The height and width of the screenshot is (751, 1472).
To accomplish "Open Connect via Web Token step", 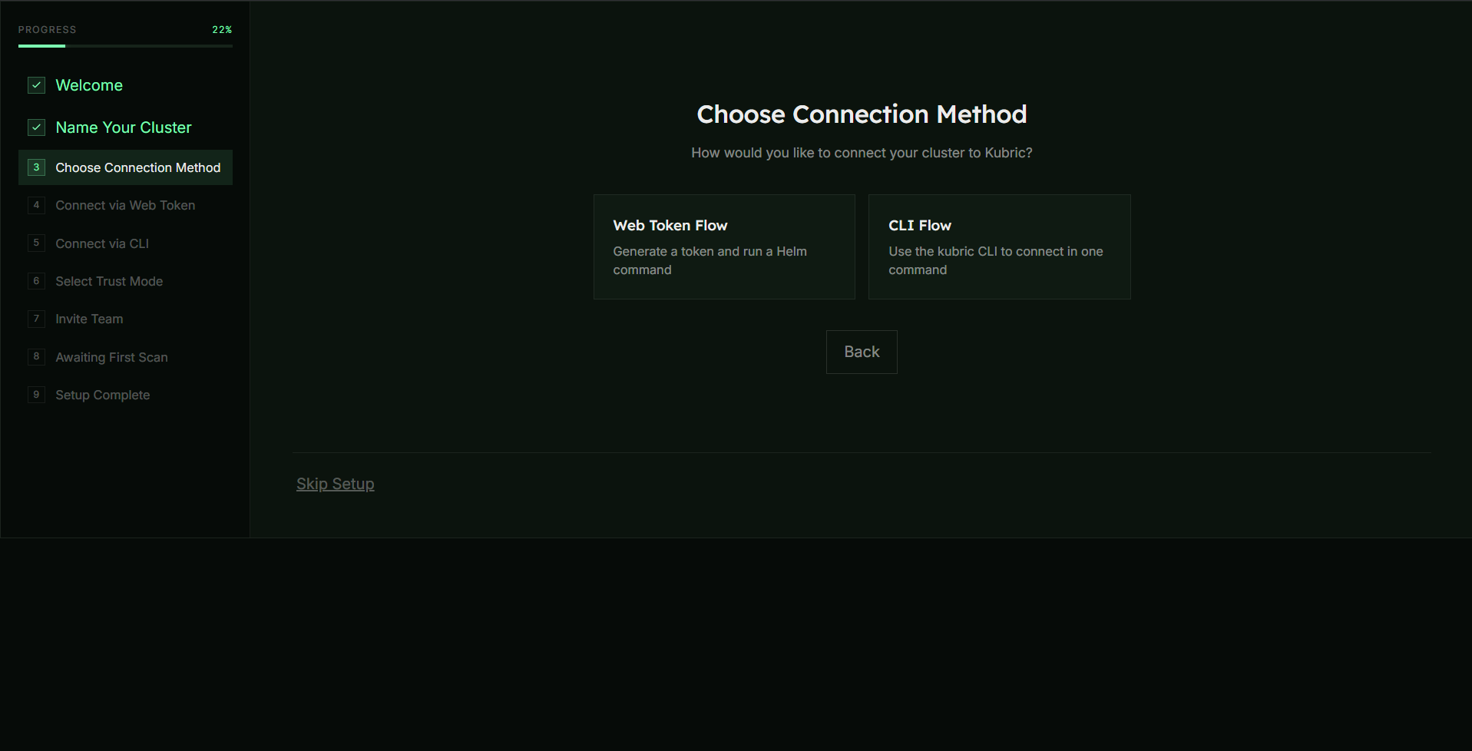I will (125, 205).
